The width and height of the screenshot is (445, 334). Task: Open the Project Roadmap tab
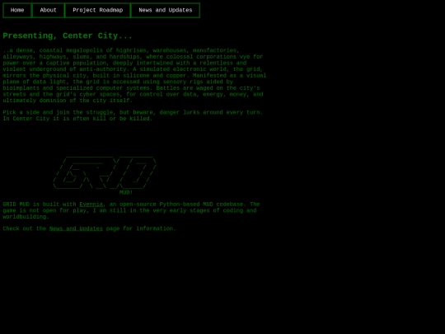pyautogui.click(x=97, y=10)
